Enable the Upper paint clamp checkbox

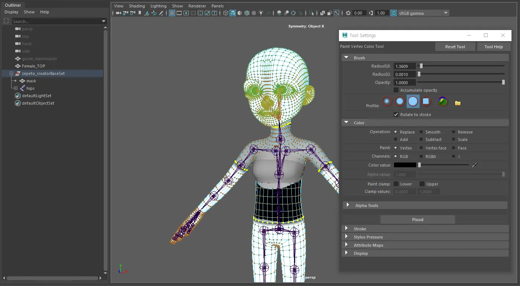point(422,184)
